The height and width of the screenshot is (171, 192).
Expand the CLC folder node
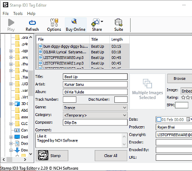pos(11,124)
